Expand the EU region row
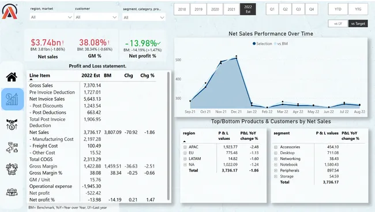This screenshot has width=375, height=212. [x=185, y=153]
